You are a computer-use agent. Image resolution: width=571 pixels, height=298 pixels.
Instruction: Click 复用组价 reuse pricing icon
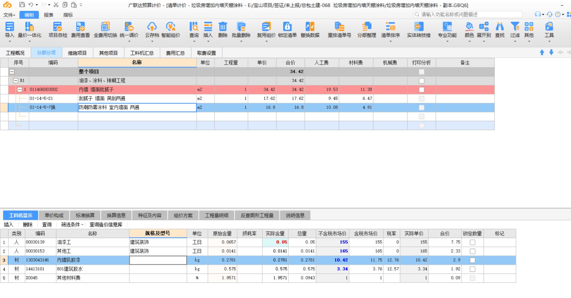pos(266,27)
